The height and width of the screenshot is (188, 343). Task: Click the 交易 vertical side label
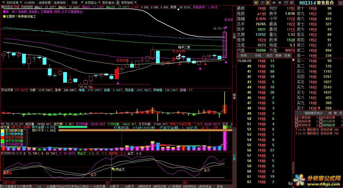234,157
